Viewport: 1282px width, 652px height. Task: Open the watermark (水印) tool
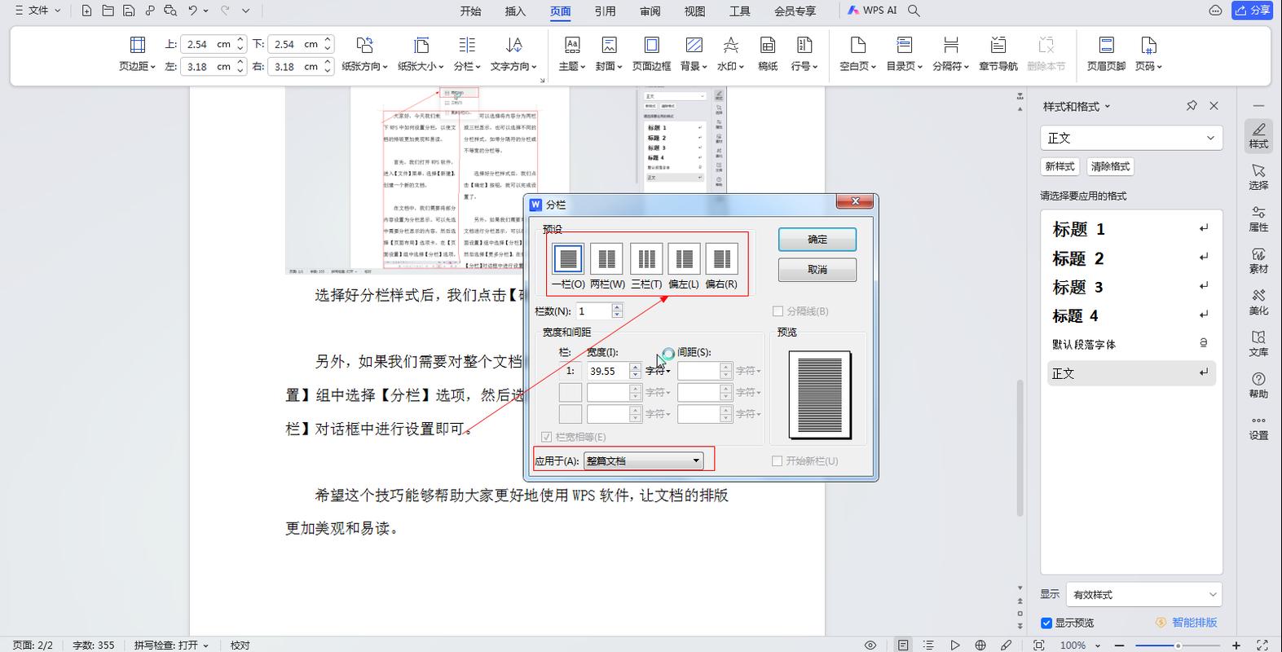730,54
